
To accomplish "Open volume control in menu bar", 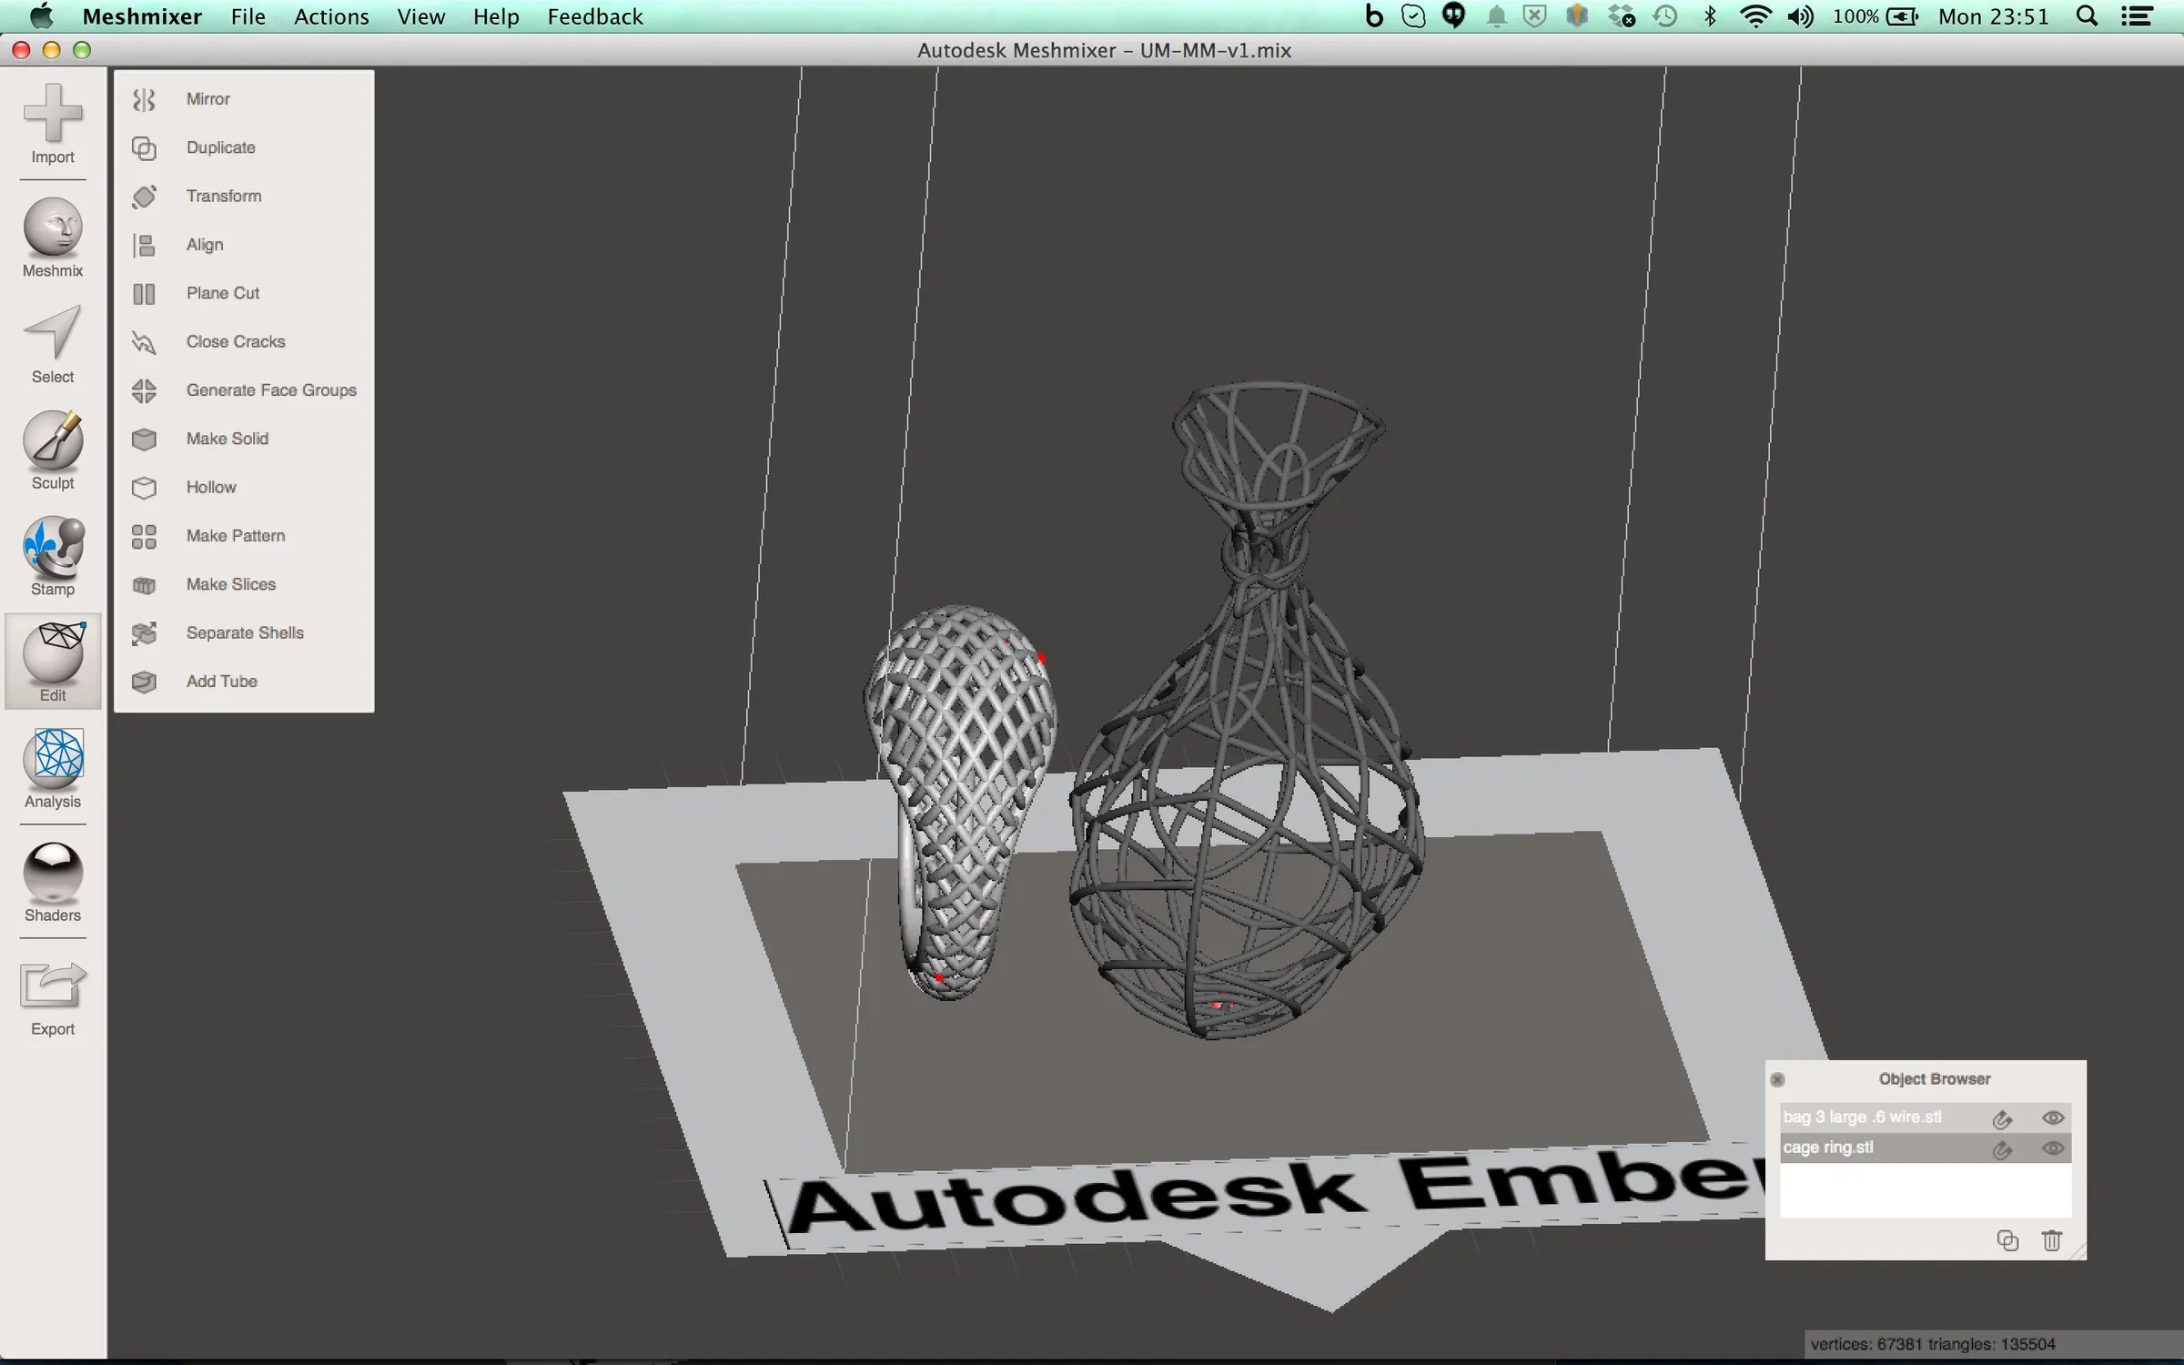I will coord(1800,16).
